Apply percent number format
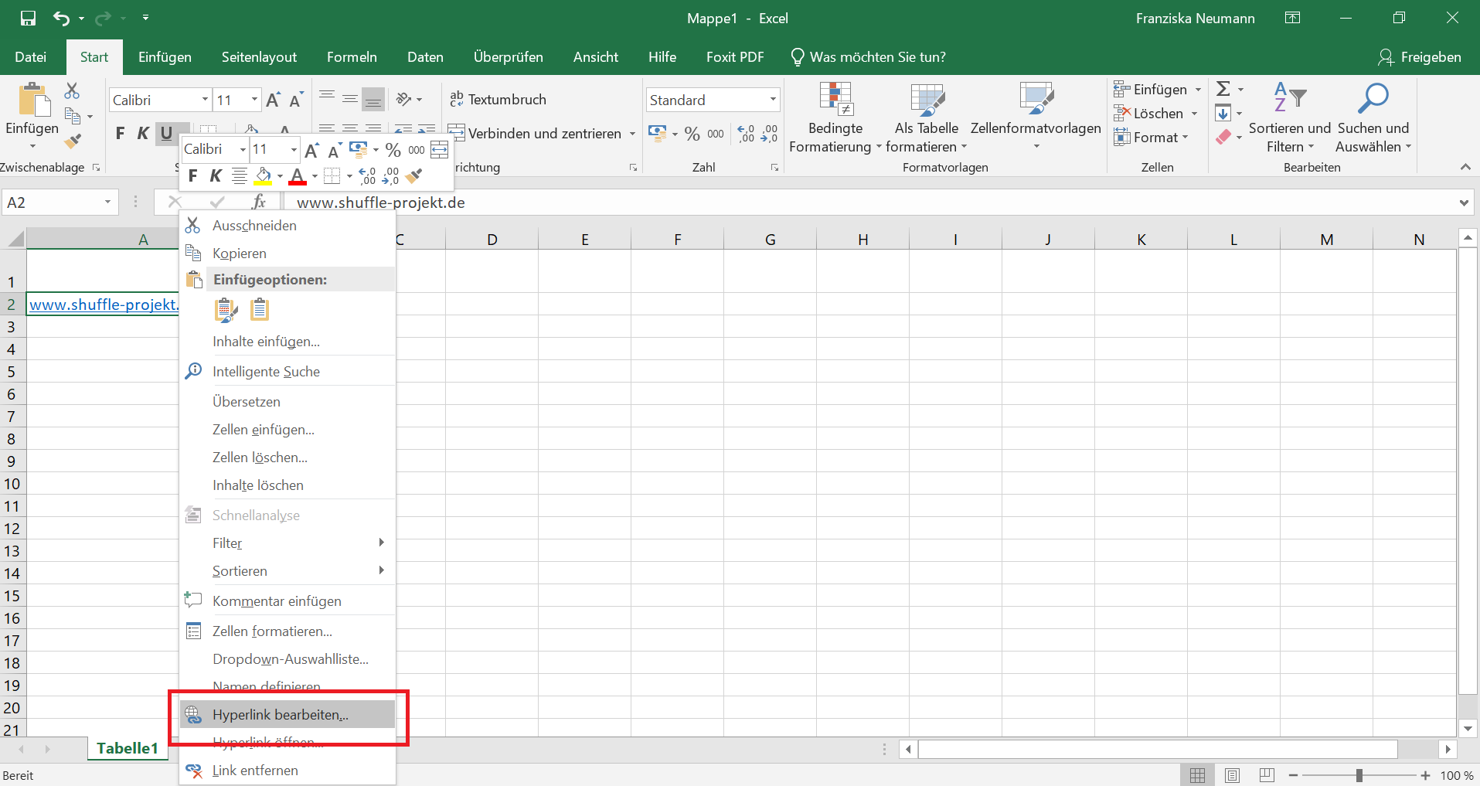The height and width of the screenshot is (786, 1480). tap(692, 133)
